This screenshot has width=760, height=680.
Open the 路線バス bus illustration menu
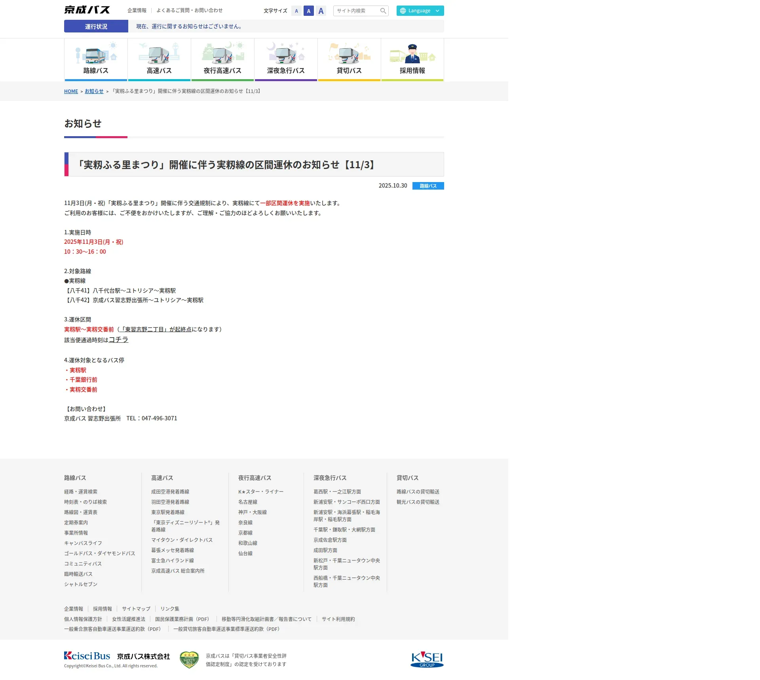click(96, 55)
